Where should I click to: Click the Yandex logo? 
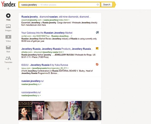click(8, 4)
